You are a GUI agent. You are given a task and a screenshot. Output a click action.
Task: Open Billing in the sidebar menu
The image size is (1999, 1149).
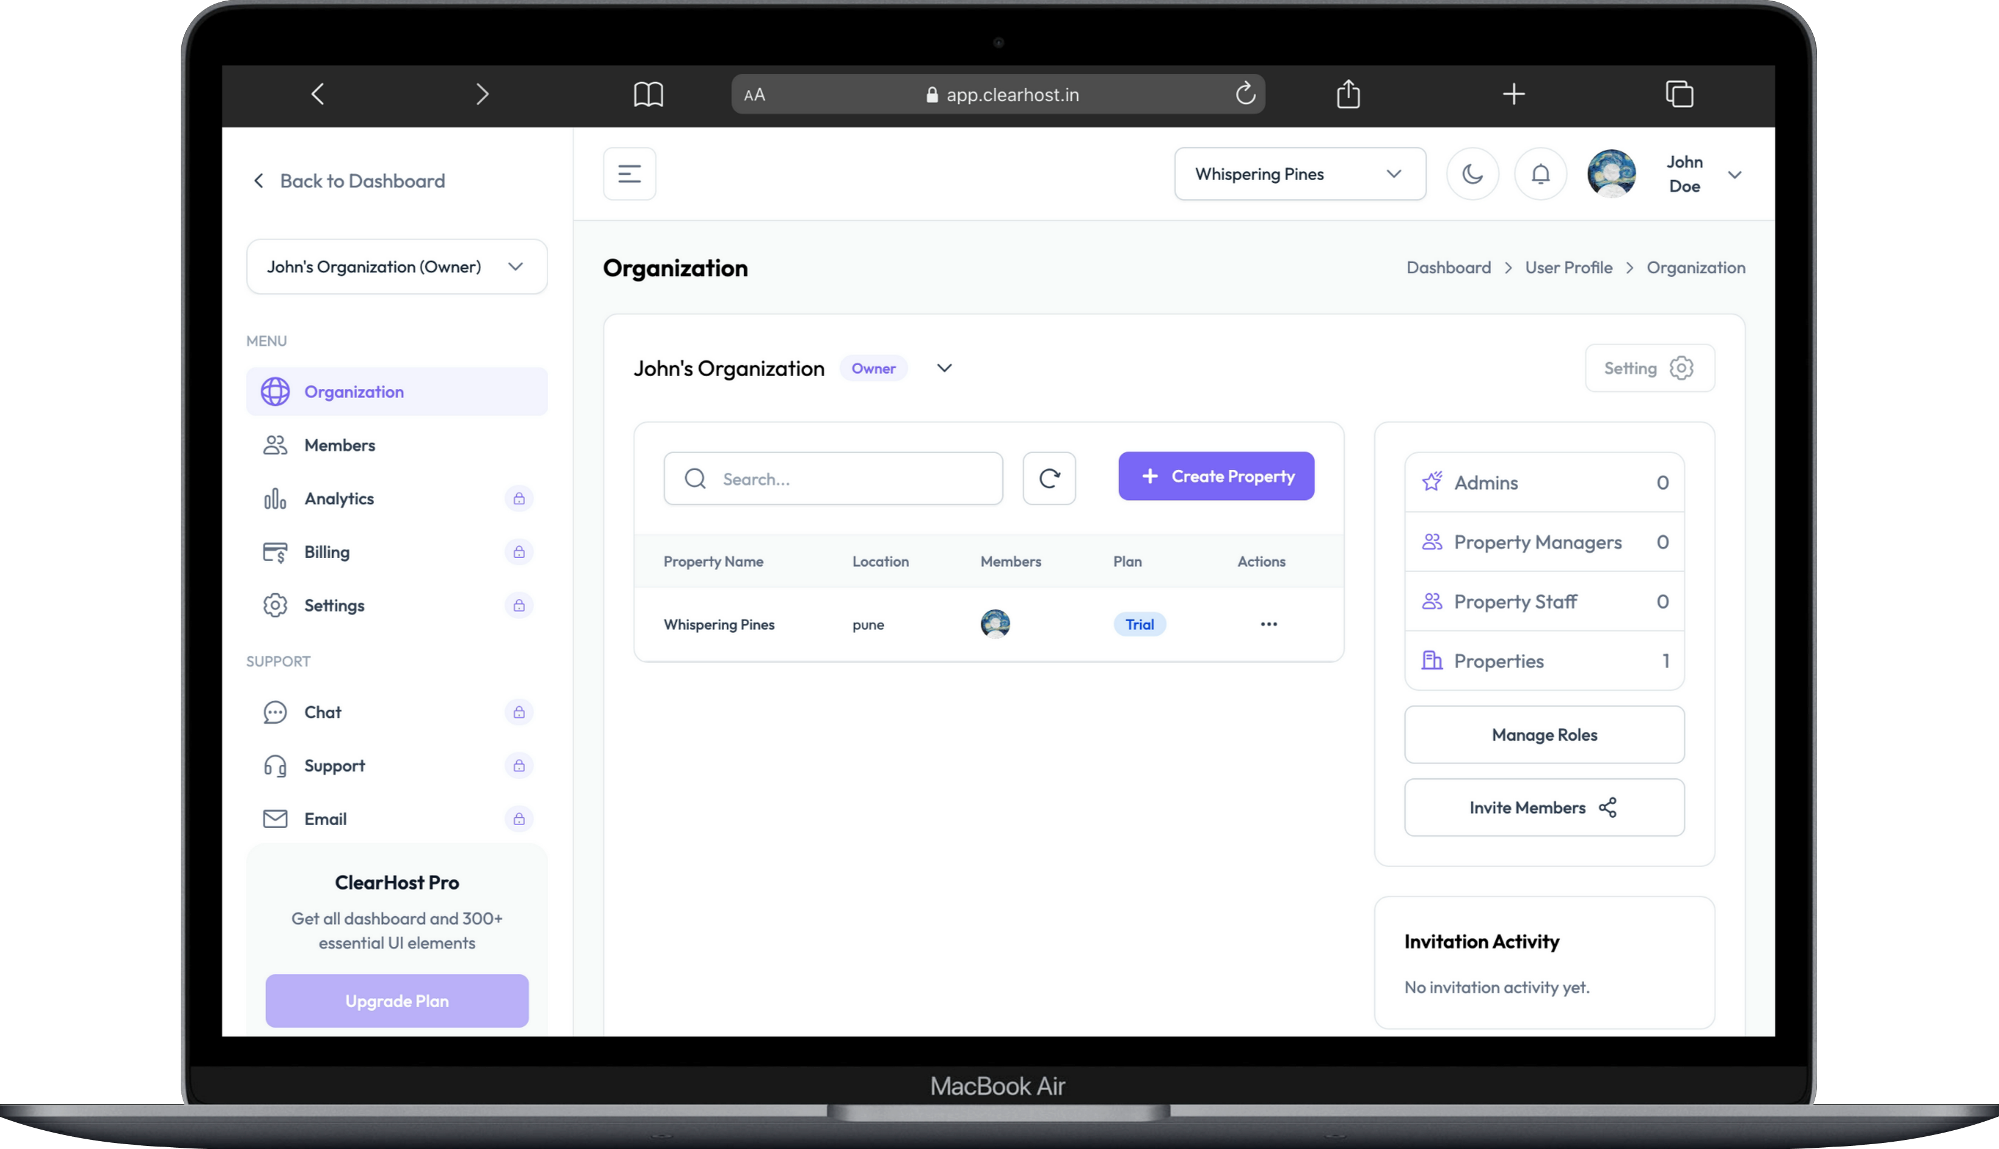[397, 551]
